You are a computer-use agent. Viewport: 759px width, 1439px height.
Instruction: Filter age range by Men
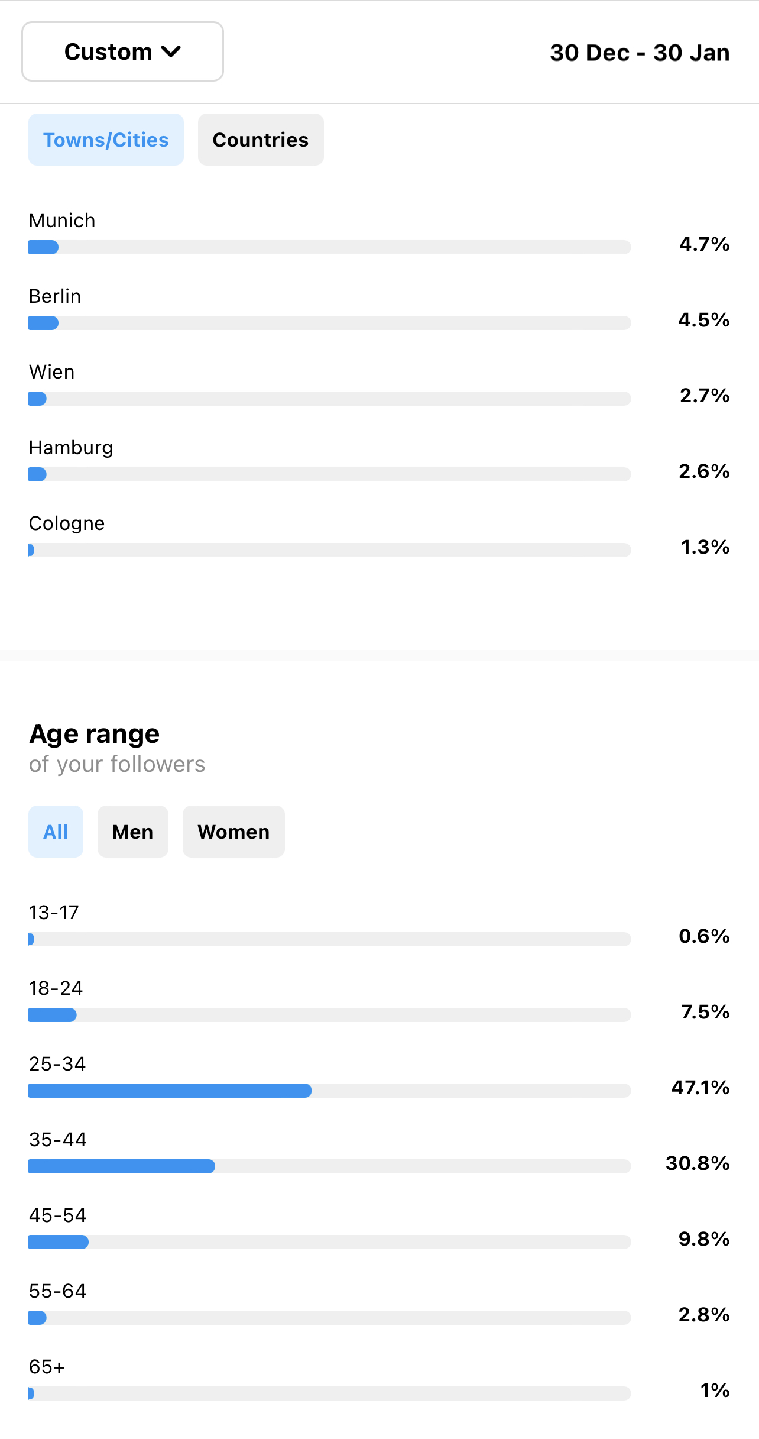click(133, 832)
